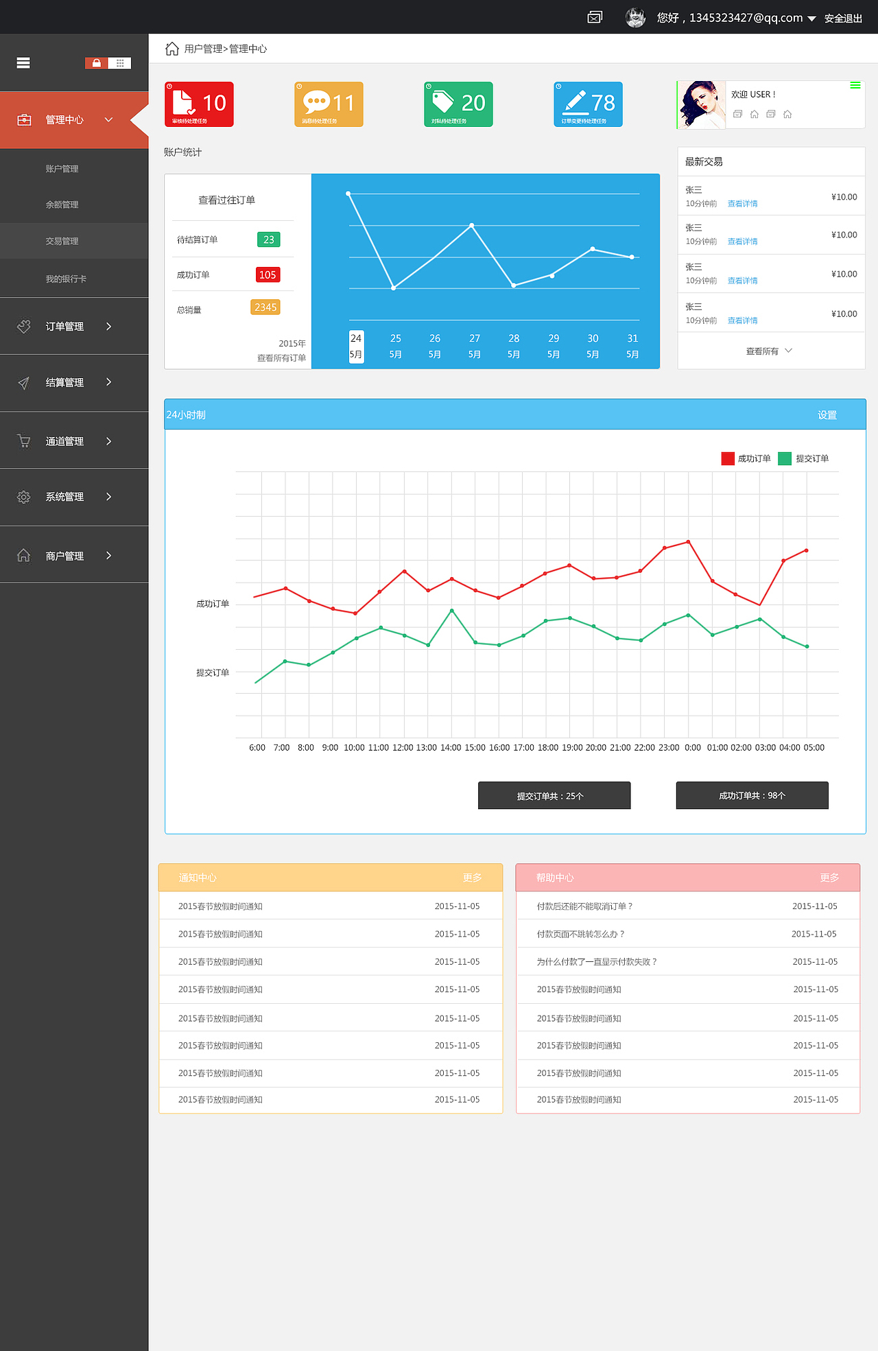Click 更多 in the 帮助中心 header
This screenshot has height=1351, width=878.
coord(829,878)
